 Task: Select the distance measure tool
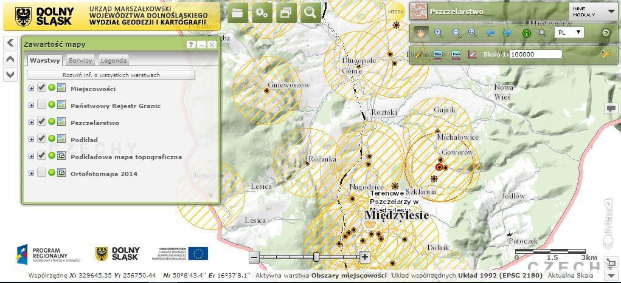tap(438, 54)
